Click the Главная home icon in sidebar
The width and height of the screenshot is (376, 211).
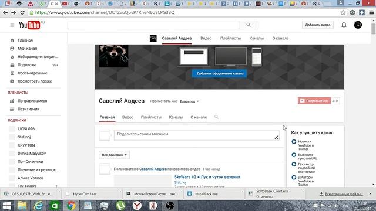click(12, 40)
